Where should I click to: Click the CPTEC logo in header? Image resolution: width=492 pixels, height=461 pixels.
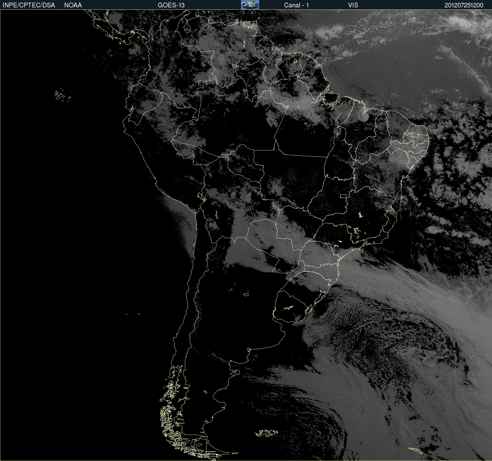(250, 5)
